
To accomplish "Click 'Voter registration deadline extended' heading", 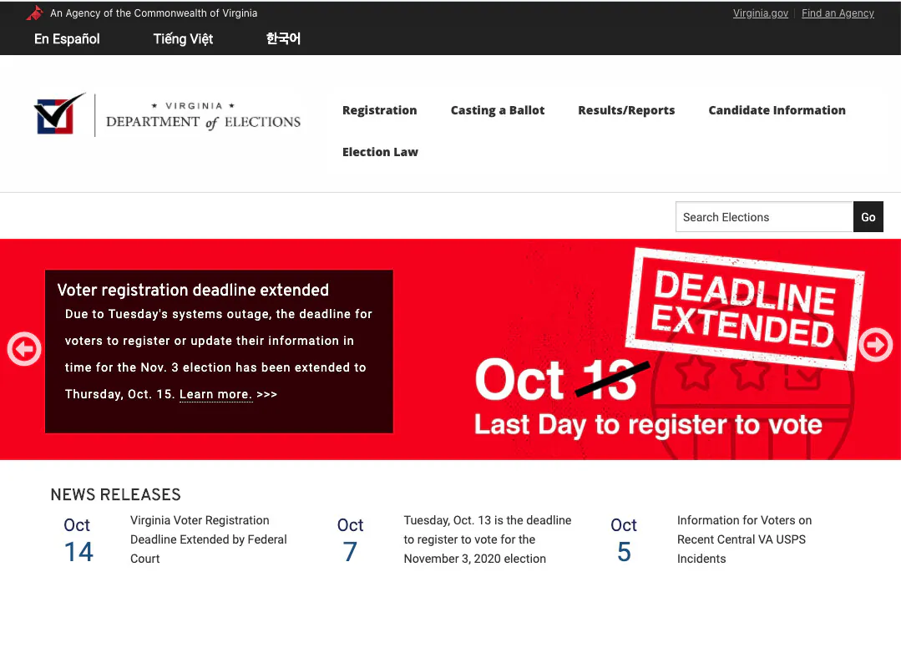I will 193,290.
